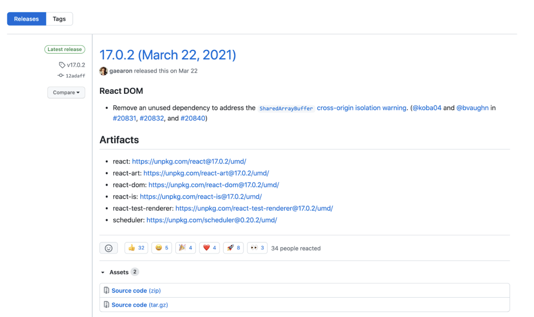Open the add reaction smiley picker
The image size is (534, 317).
[x=108, y=248]
